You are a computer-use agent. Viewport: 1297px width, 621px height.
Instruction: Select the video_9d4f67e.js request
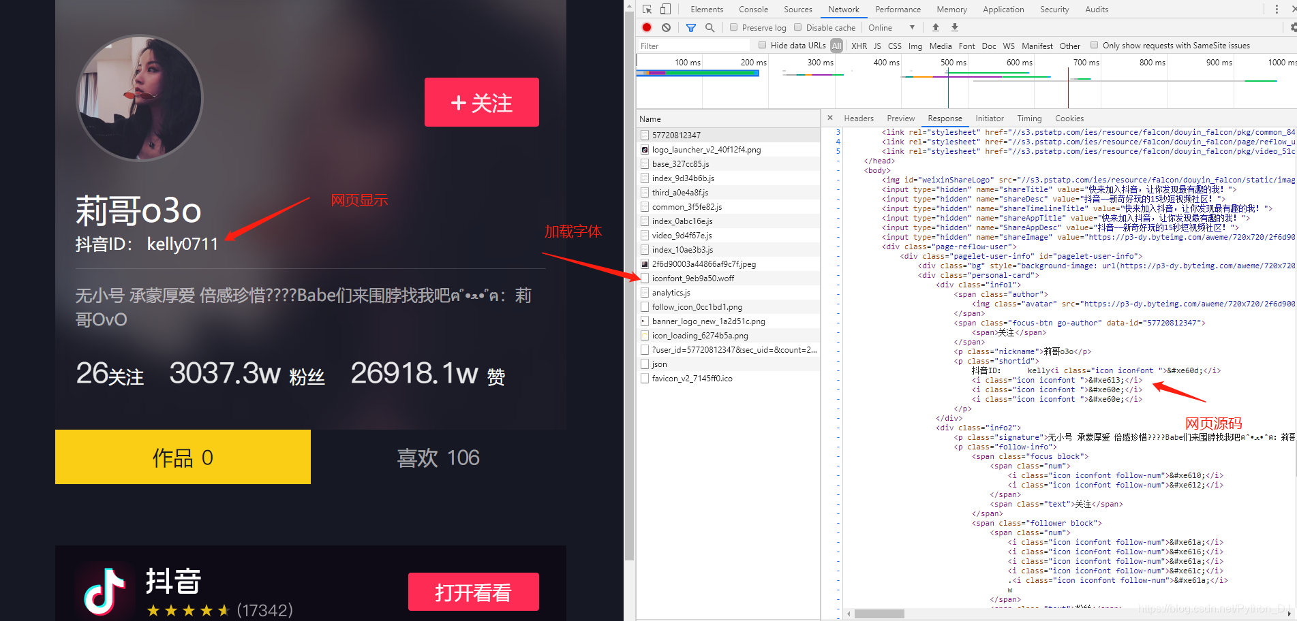point(728,235)
